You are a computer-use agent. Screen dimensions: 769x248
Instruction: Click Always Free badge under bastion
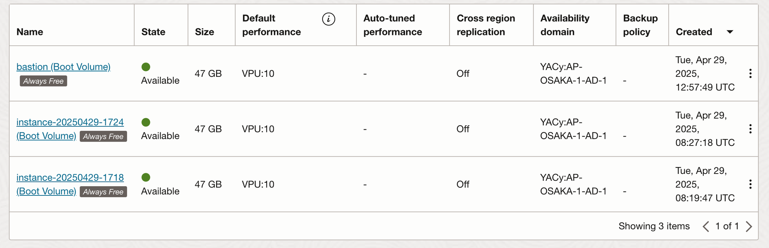click(43, 81)
